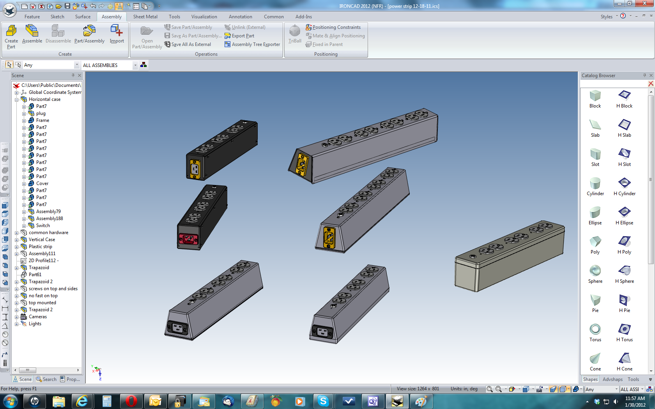Pick the H Cylinder catalog shape
The image size is (655, 409).
[x=624, y=183]
